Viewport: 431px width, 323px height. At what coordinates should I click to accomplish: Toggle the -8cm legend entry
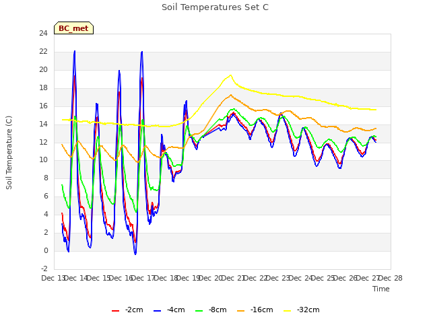[x=211, y=310]
